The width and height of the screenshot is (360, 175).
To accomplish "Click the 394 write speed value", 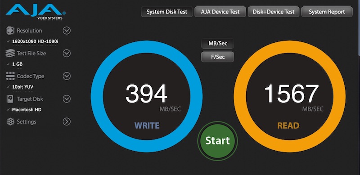I will (147, 94).
